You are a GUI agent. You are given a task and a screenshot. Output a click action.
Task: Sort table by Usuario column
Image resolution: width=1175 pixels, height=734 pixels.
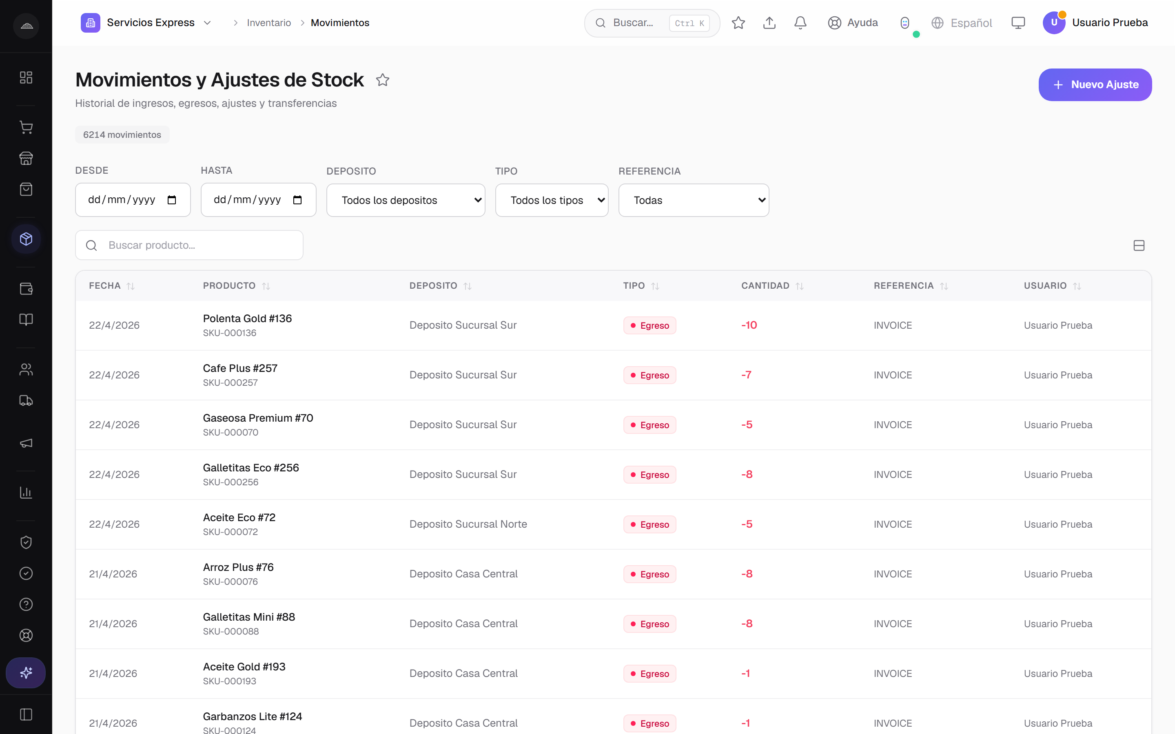click(1052, 286)
